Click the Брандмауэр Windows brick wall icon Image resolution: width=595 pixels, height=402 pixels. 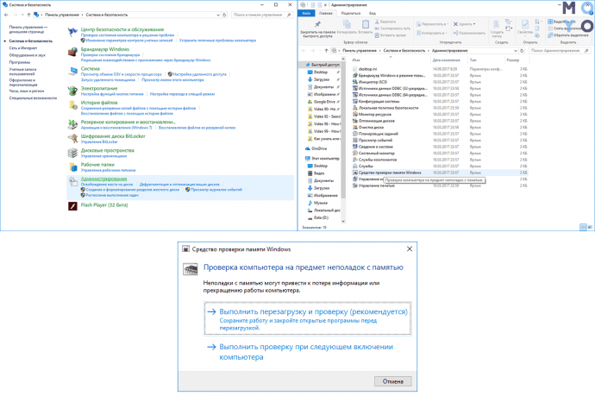72,52
